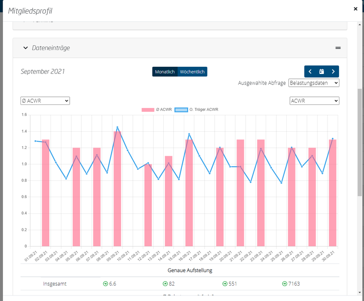Click the pink bar for 02.09.21
The image size is (364, 301).
(45, 193)
